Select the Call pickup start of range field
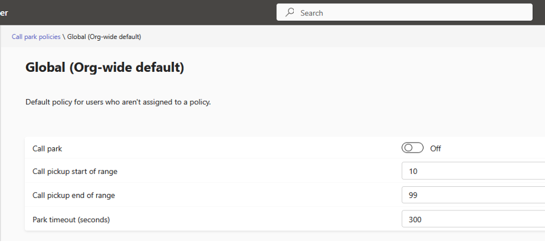Image resolution: width=545 pixels, height=244 pixels. pos(474,171)
